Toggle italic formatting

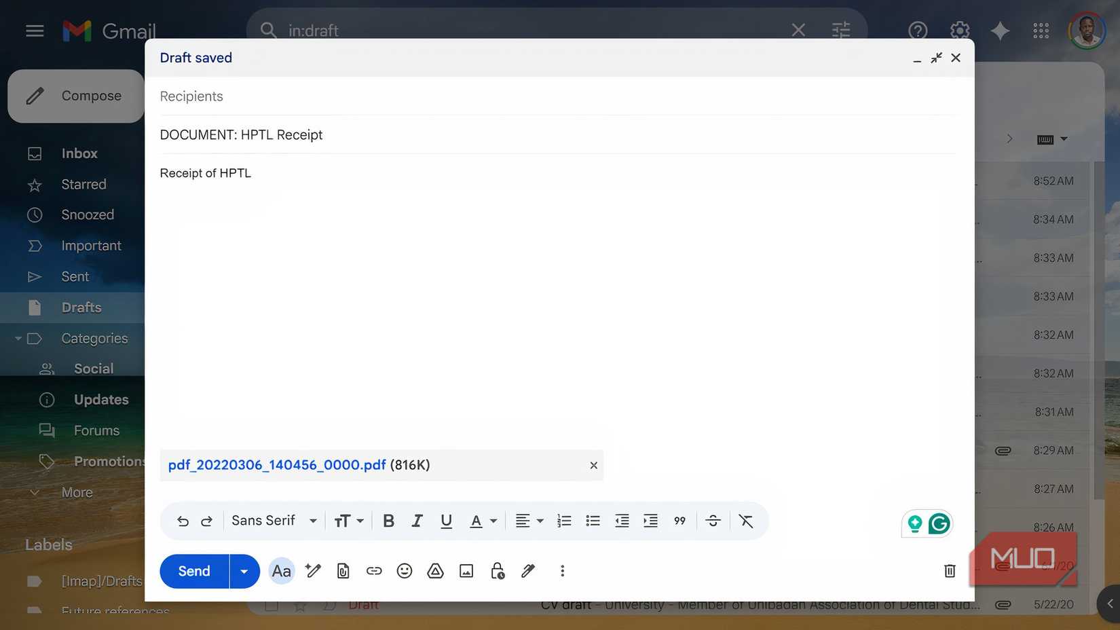[417, 521]
